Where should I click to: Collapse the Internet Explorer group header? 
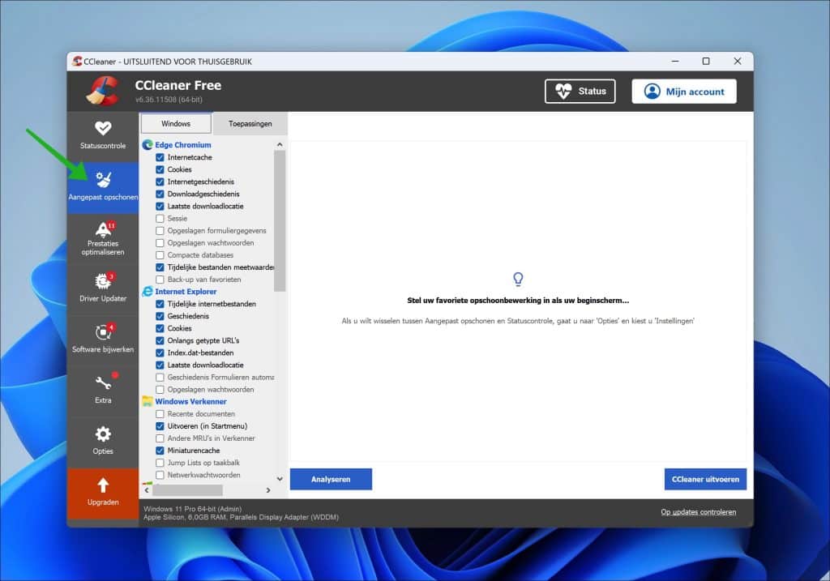coord(186,292)
